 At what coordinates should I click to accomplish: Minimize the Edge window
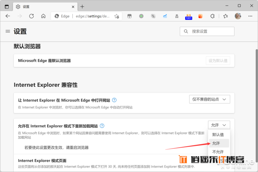click(227, 6)
